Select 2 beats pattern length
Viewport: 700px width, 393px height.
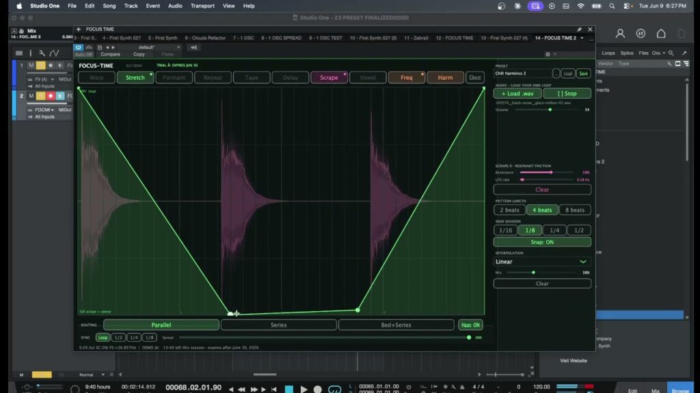[509, 210]
